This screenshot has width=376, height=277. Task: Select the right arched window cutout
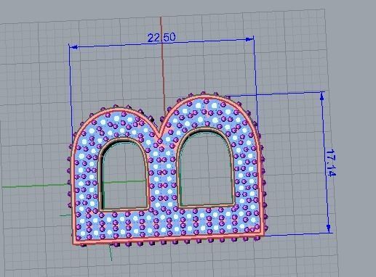point(206,167)
